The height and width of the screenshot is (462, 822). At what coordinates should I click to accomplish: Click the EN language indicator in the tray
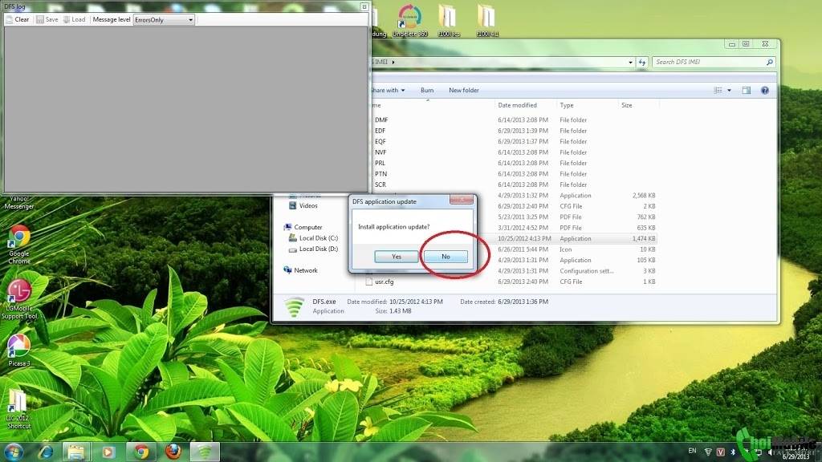click(692, 451)
